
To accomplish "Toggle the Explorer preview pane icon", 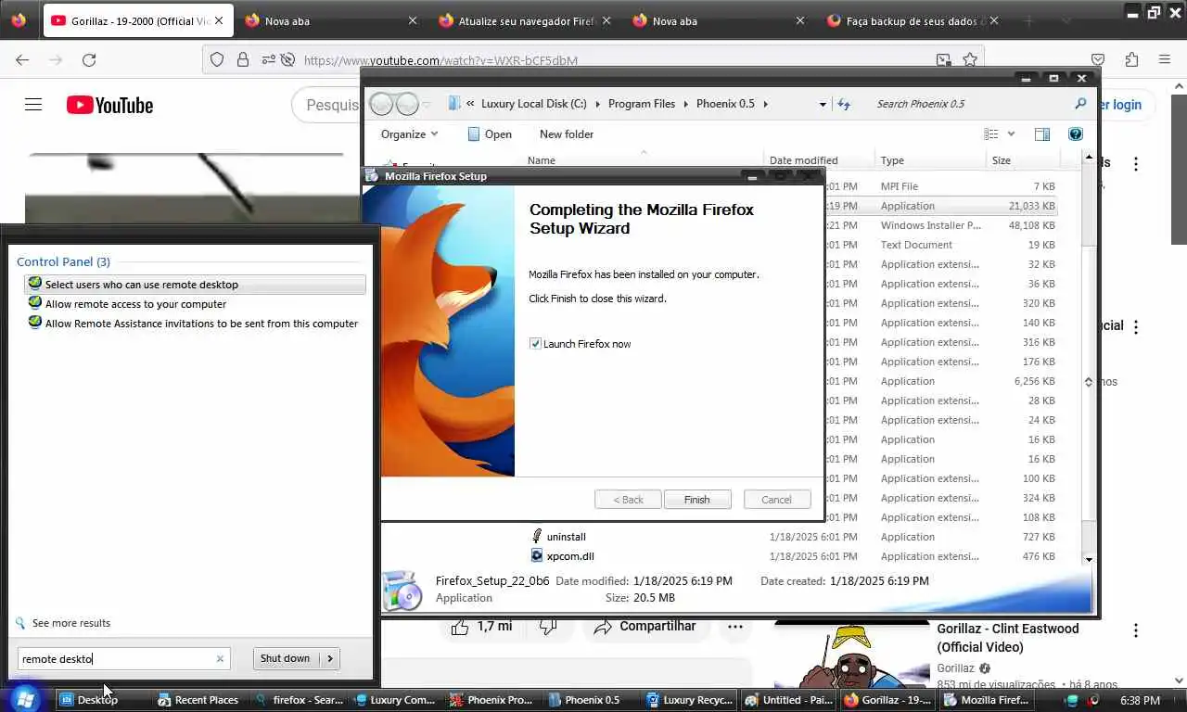I will coord(1042,134).
